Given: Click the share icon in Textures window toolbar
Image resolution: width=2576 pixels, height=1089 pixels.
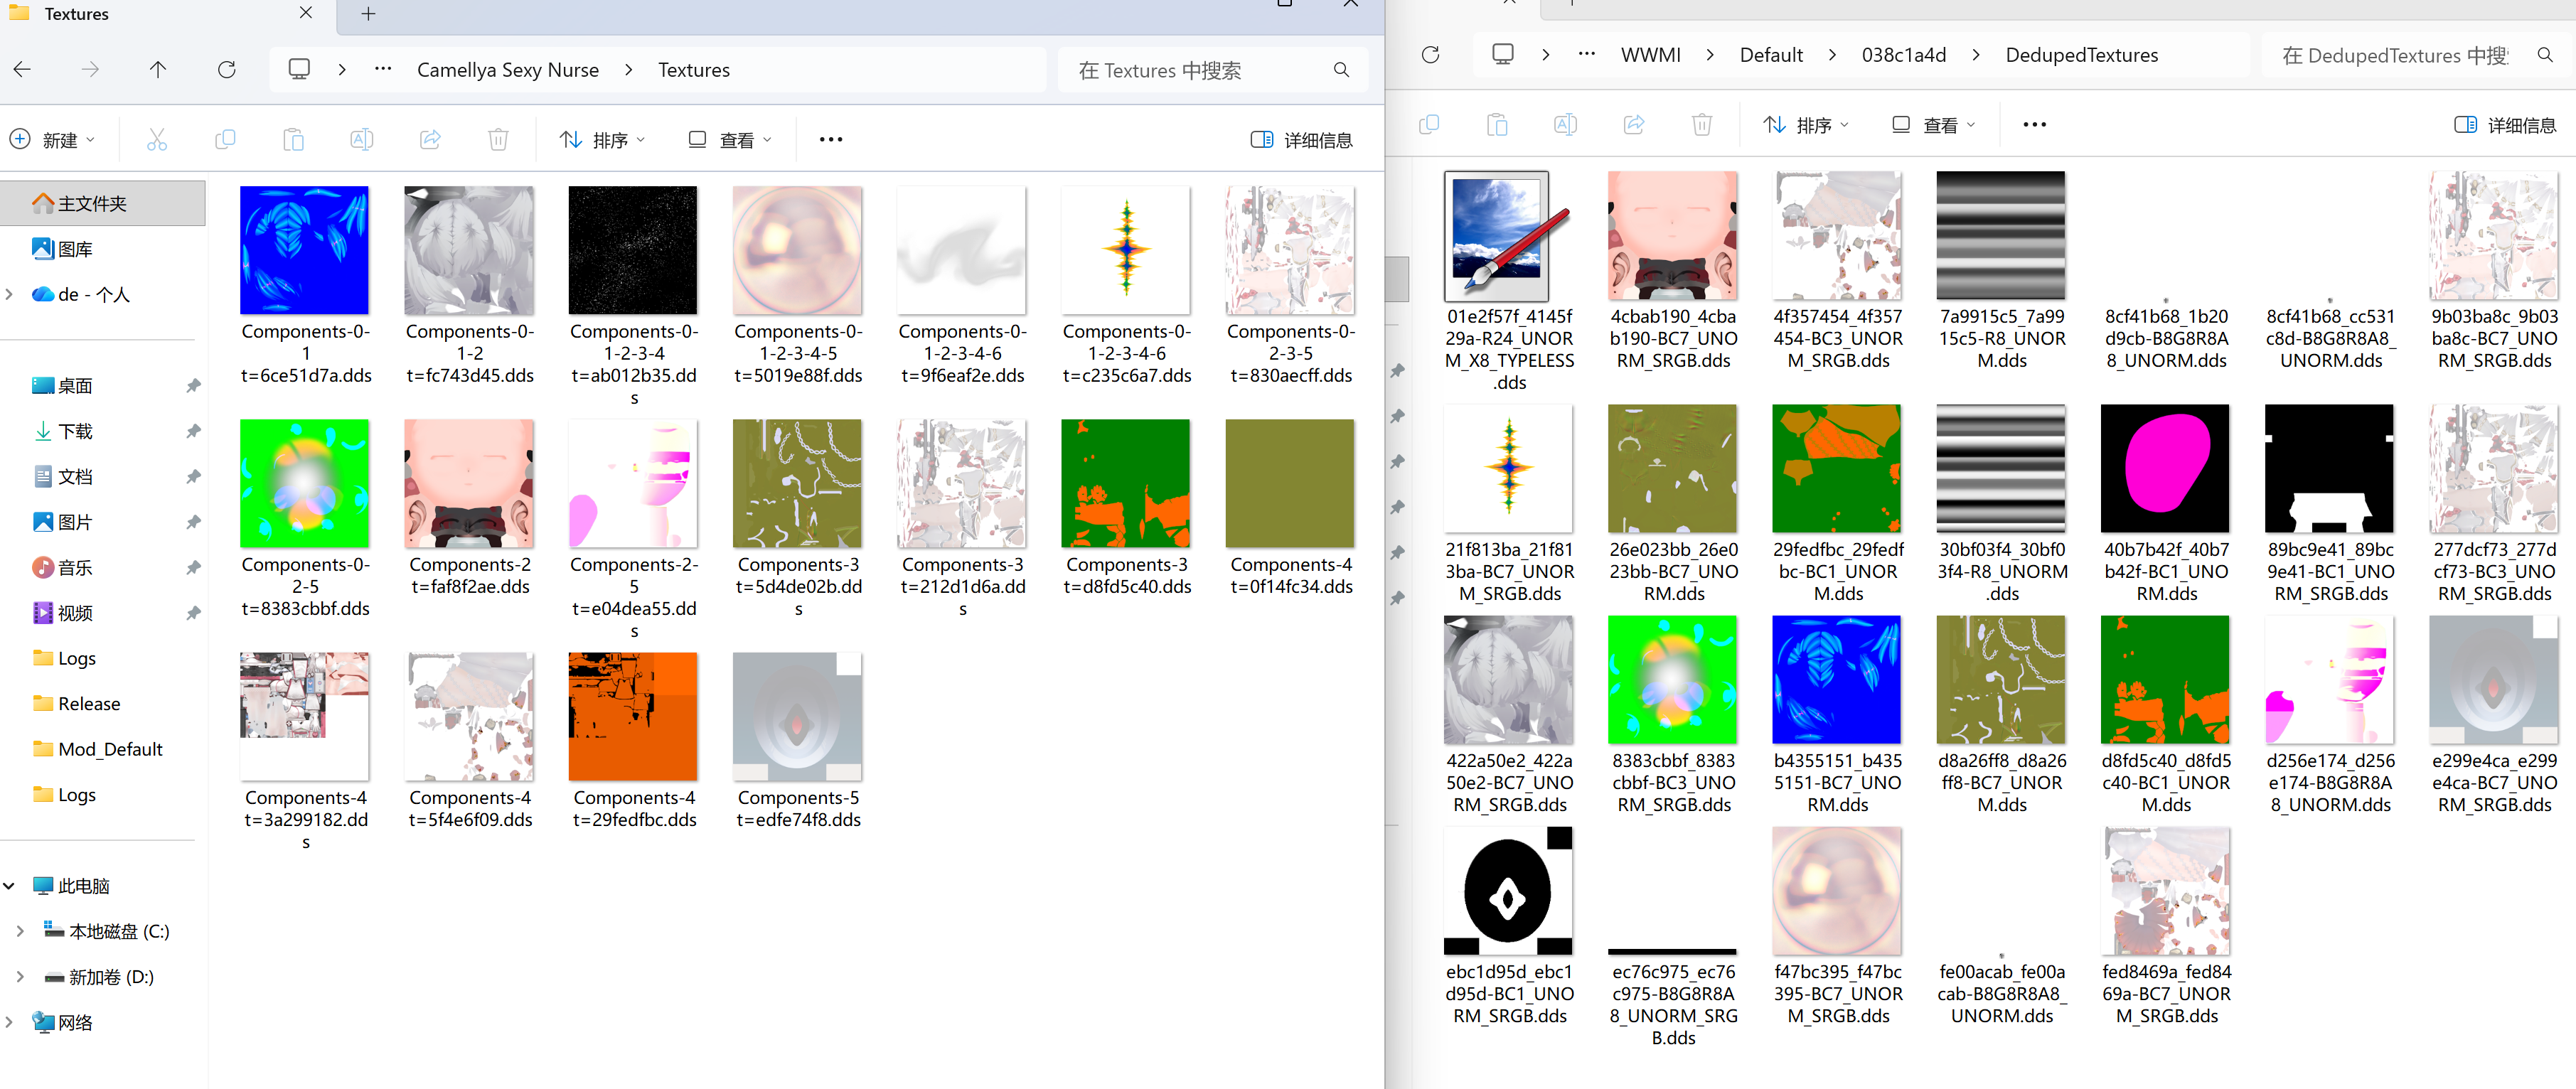Looking at the screenshot, I should 430,140.
